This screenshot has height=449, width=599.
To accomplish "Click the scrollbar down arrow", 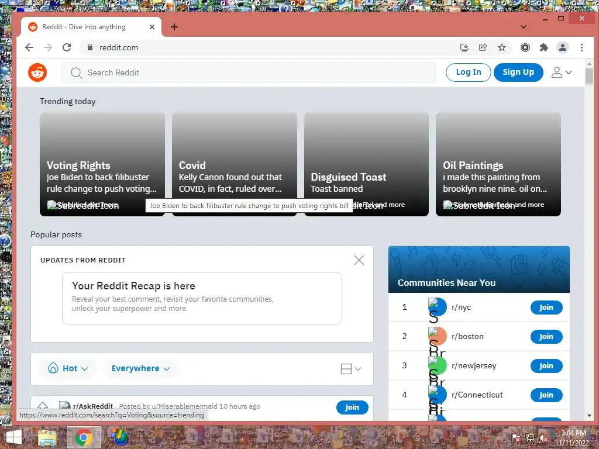I will (x=589, y=416).
